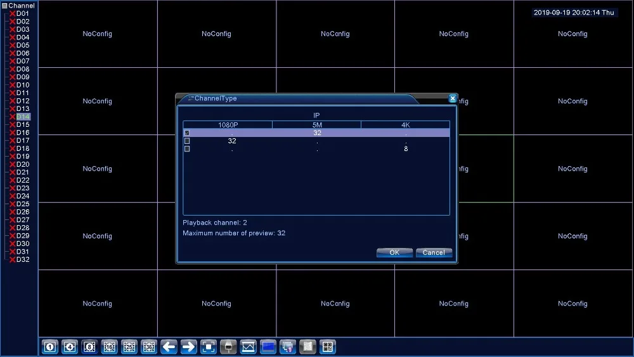Screen dimensions: 634x357
Task: Select channel D10 in list
Action: [23, 85]
